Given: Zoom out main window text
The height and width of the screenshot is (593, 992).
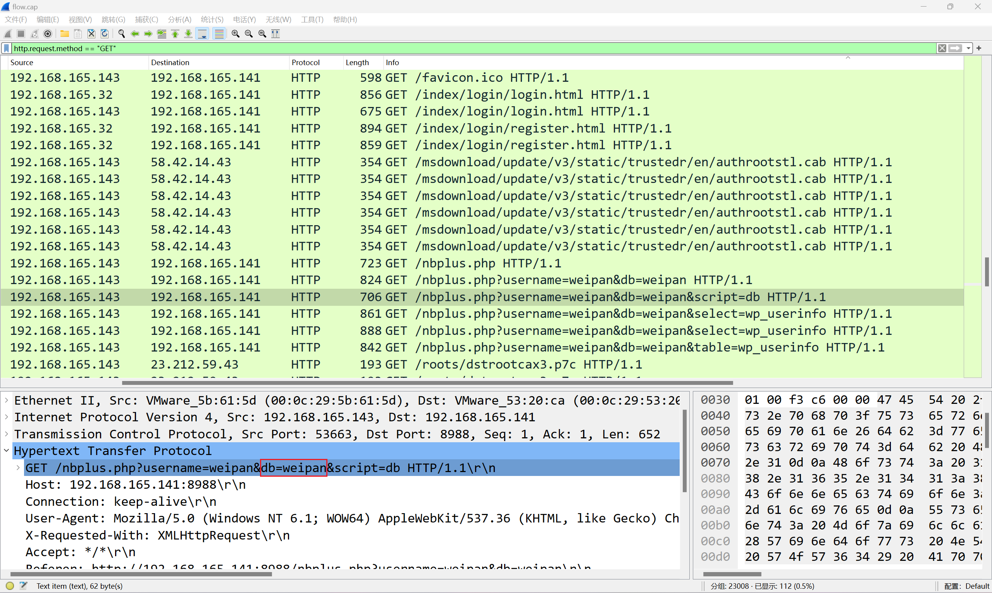Looking at the screenshot, I should [x=249, y=34].
